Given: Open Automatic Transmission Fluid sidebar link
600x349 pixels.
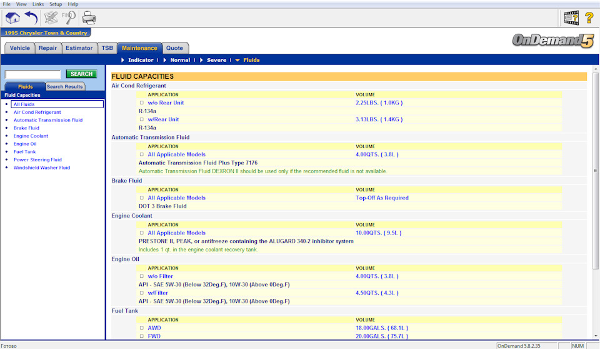Looking at the screenshot, I should click(x=48, y=120).
